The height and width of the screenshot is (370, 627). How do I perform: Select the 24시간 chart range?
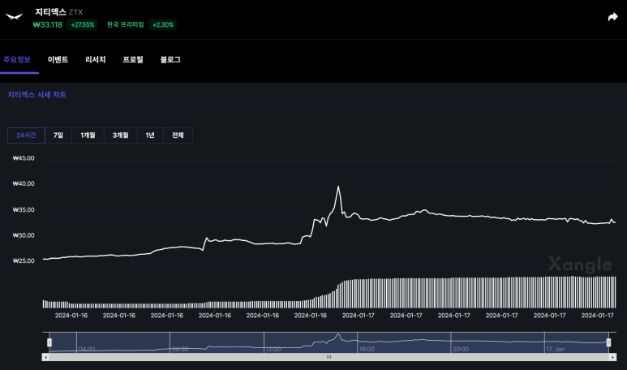(x=27, y=136)
